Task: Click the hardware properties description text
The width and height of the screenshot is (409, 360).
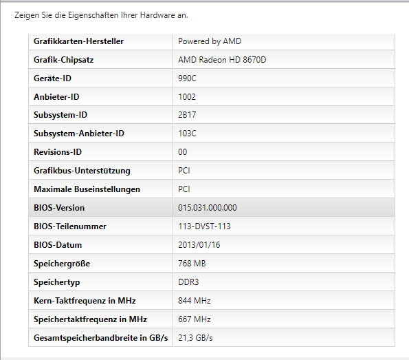Action: tap(101, 15)
